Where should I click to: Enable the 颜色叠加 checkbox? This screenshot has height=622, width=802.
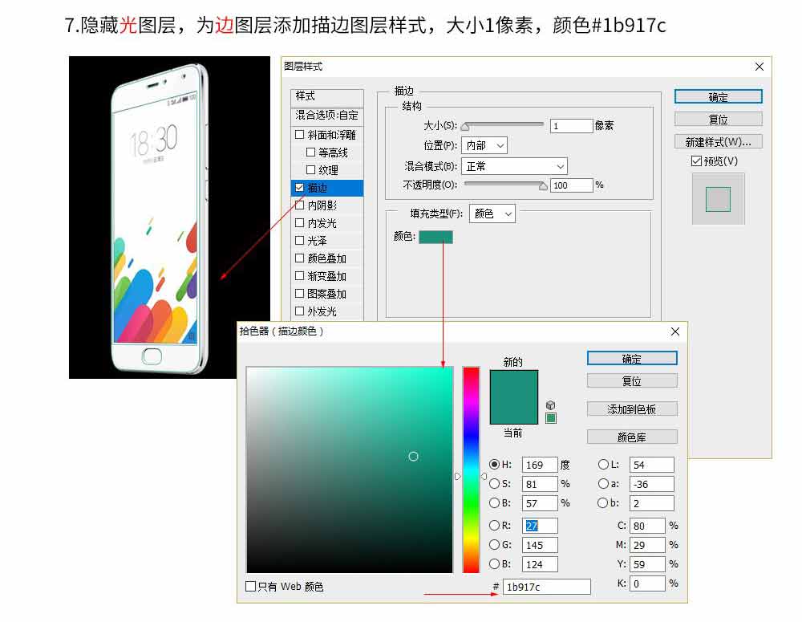coord(300,258)
